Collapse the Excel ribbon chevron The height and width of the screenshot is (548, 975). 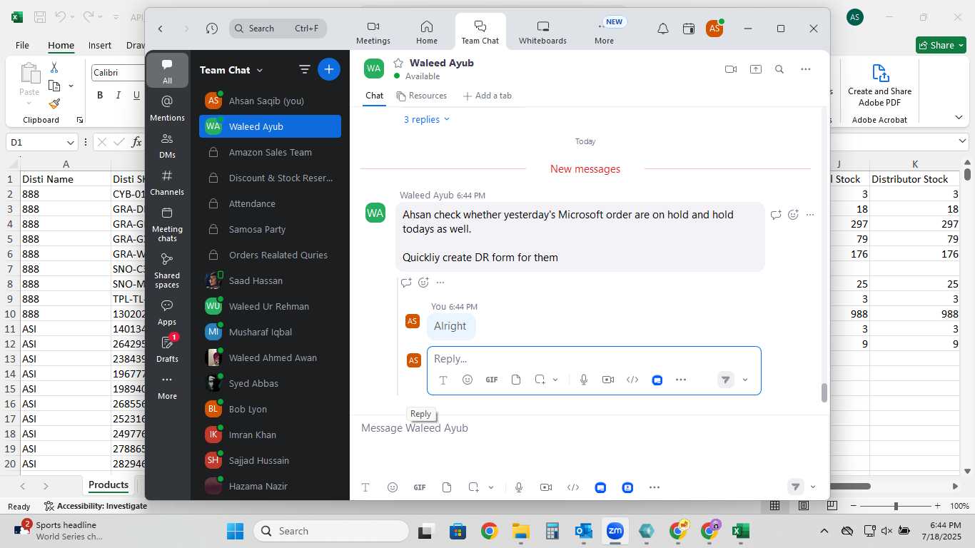[x=959, y=117]
